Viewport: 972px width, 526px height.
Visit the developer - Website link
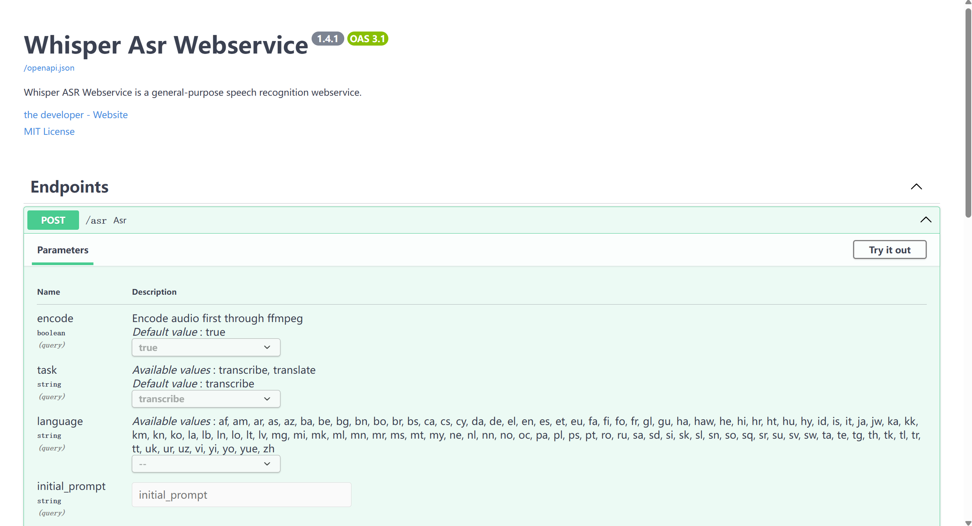click(x=76, y=115)
